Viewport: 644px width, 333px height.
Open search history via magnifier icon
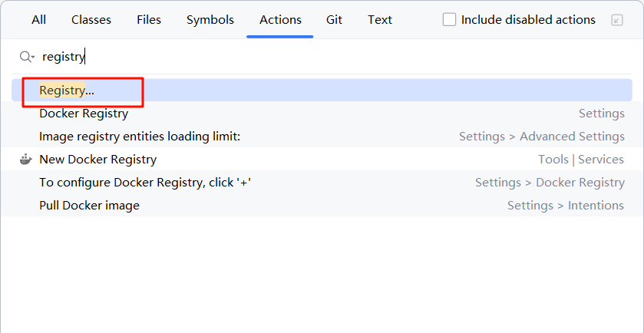(x=27, y=57)
